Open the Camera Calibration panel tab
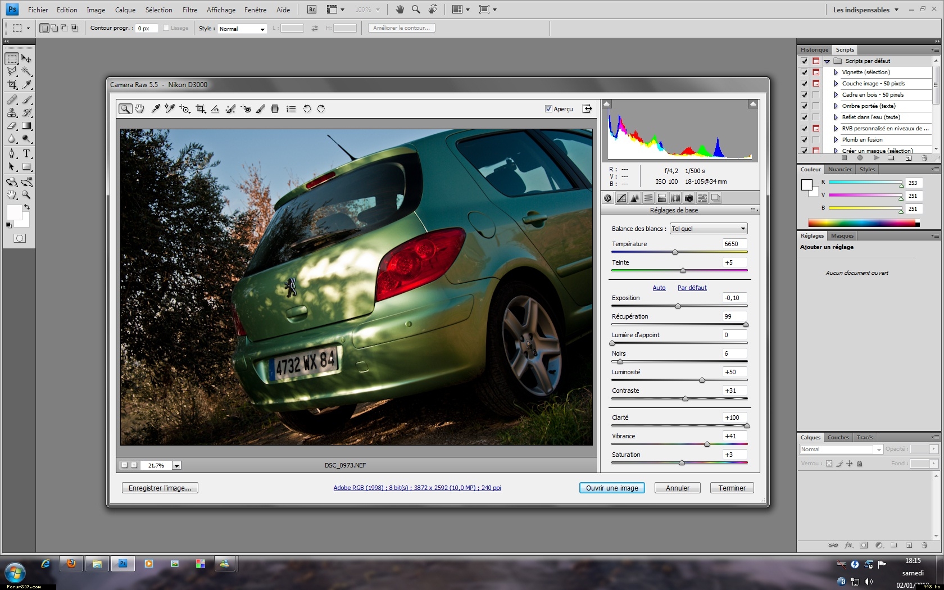The height and width of the screenshot is (590, 944). pyautogui.click(x=689, y=198)
